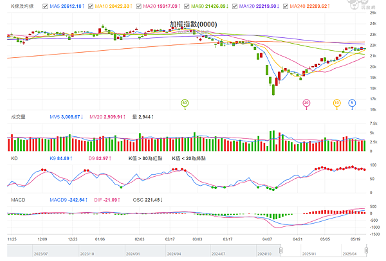Click the 2025/01 label in range navigator
The image size is (386, 261).
click(x=309, y=254)
